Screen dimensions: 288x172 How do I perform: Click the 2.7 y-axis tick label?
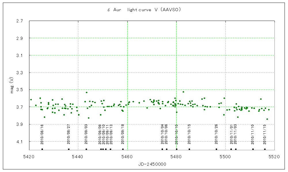20,21
